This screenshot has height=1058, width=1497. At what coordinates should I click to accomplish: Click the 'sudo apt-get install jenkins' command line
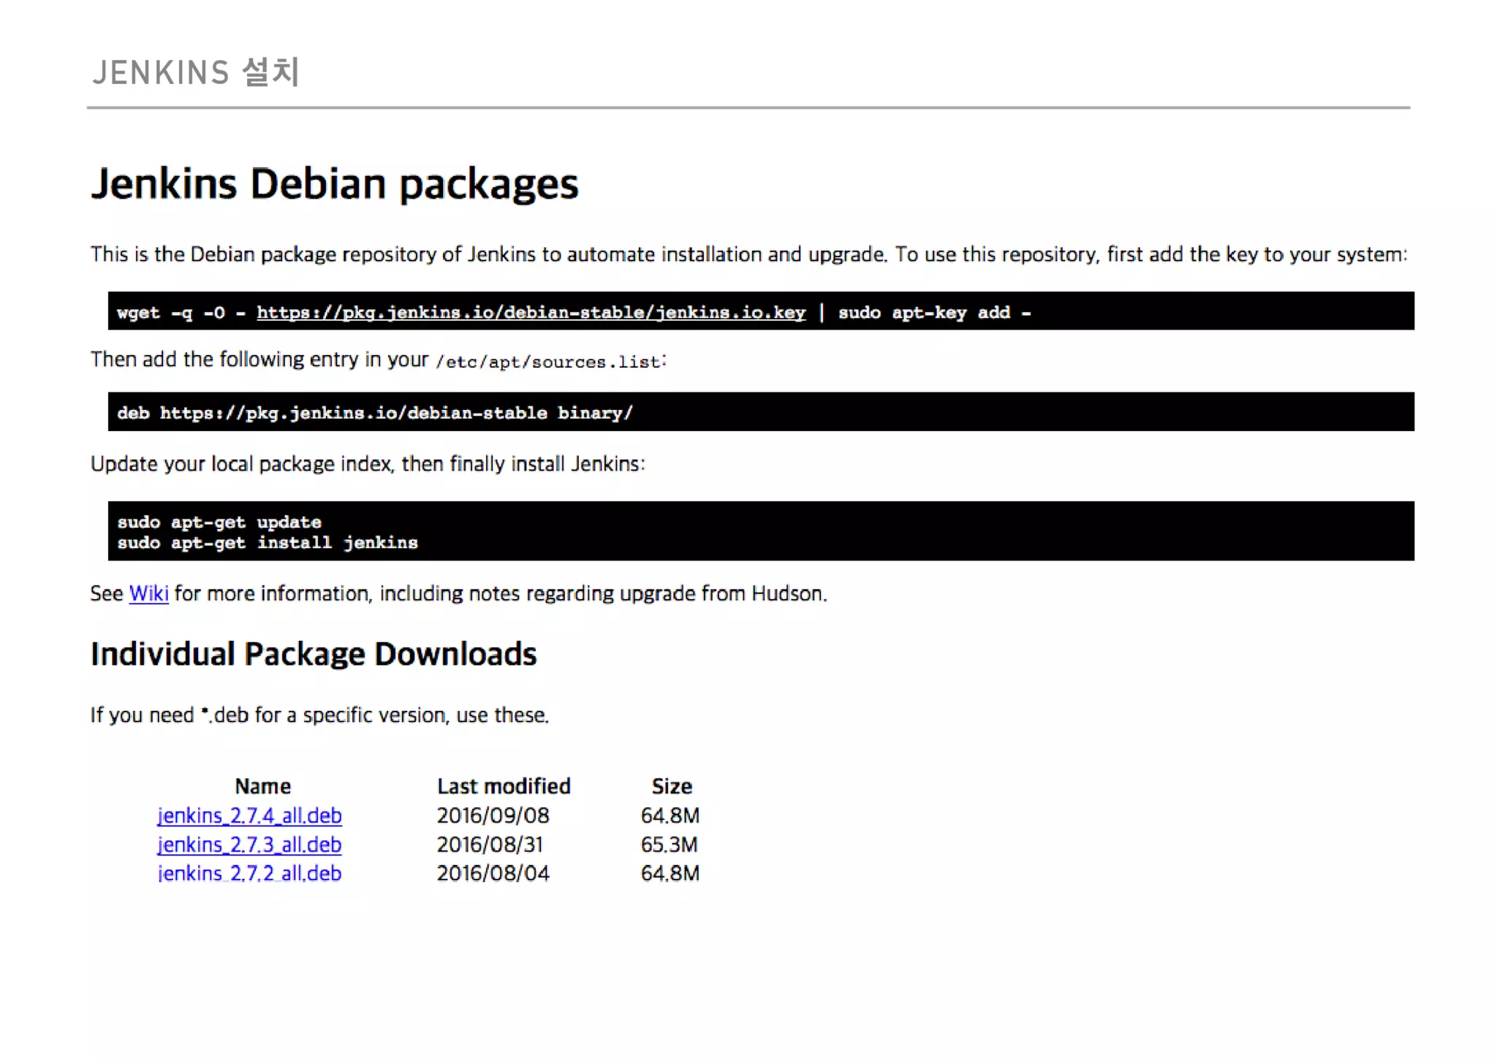(268, 543)
